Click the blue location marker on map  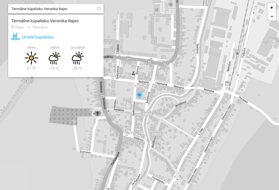[139, 95]
